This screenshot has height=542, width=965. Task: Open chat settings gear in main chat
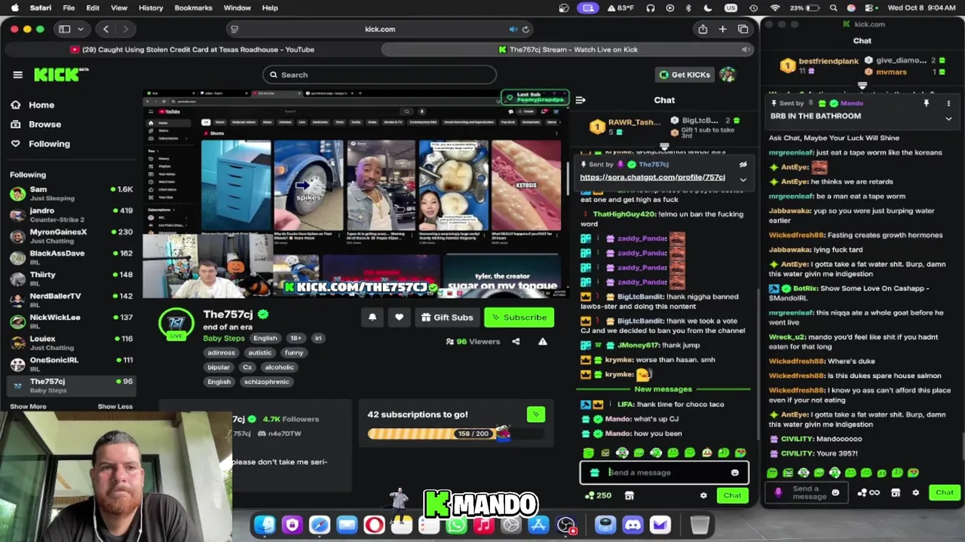click(703, 495)
